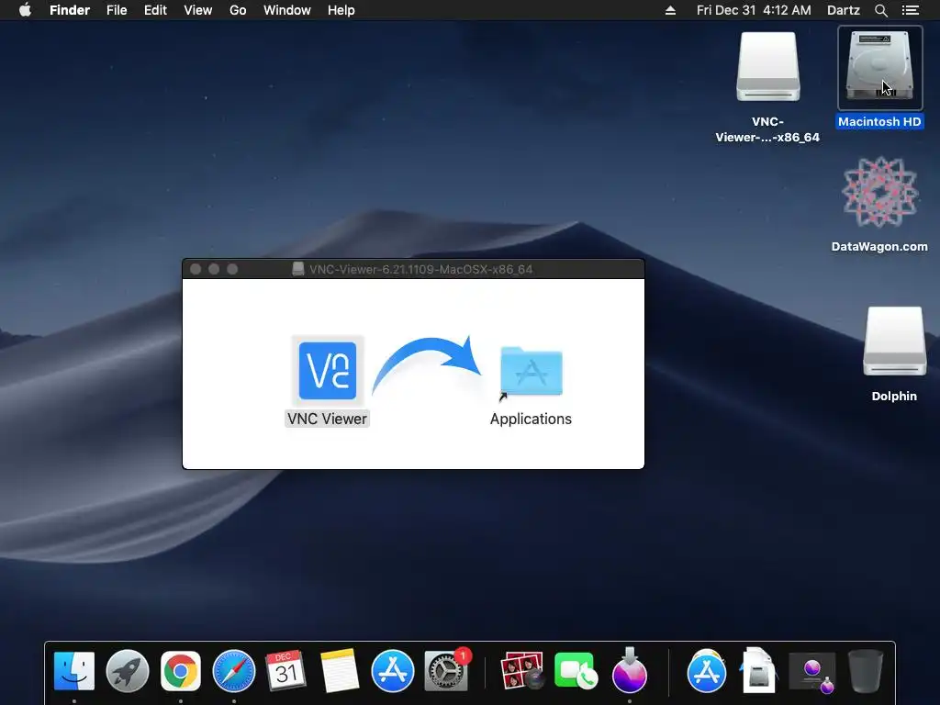Screen dimensions: 940x705
Task: Open the Downloads stack beside the Trash
Action: click(812, 673)
